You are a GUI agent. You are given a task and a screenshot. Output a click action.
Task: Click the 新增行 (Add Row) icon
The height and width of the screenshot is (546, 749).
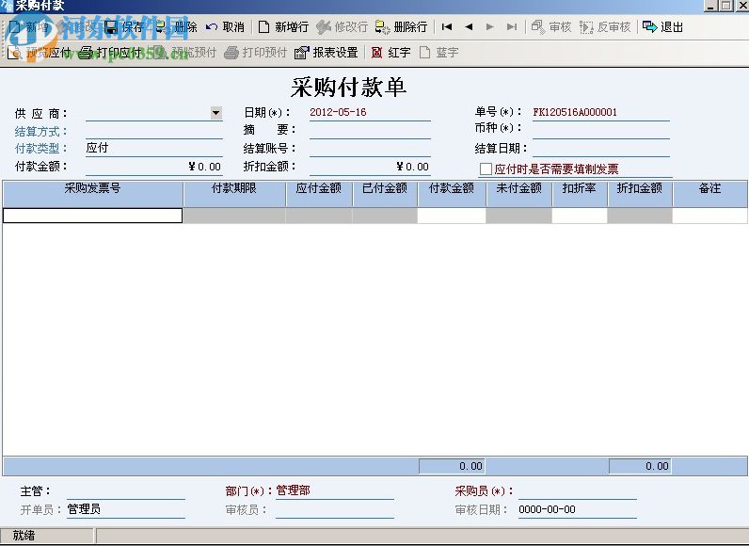(263, 26)
